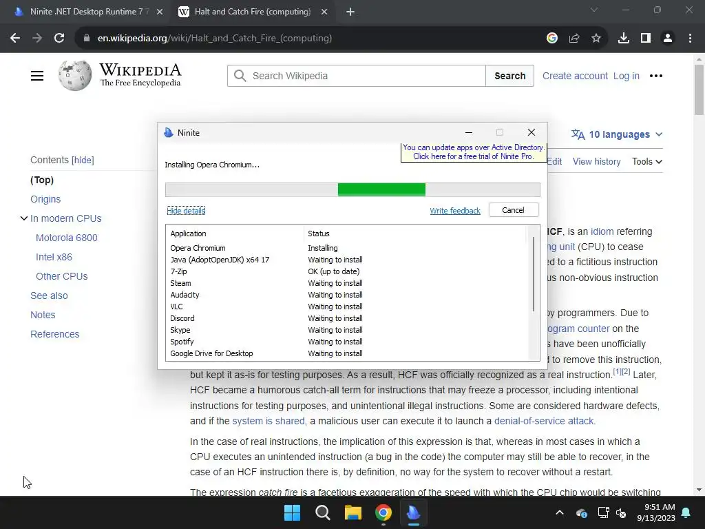Click Hide details in Ninite
The height and width of the screenshot is (529, 705).
(186, 211)
